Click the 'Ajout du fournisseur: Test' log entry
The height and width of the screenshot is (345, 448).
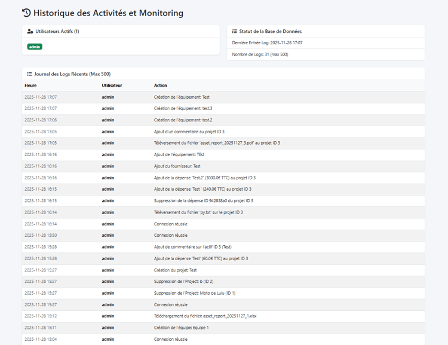[x=177, y=166]
